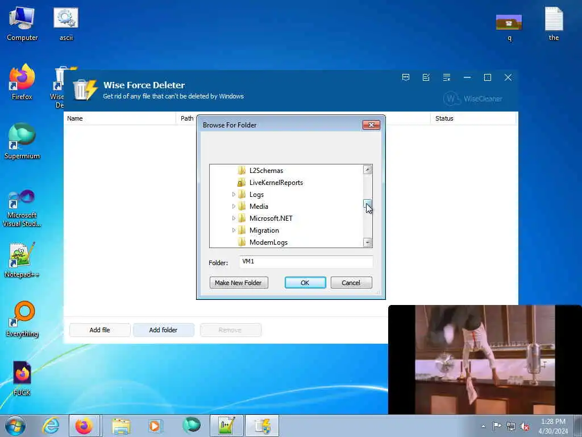Screen dimensions: 582x437
Task: Click the volume muted tray icon
Action: tap(525, 426)
